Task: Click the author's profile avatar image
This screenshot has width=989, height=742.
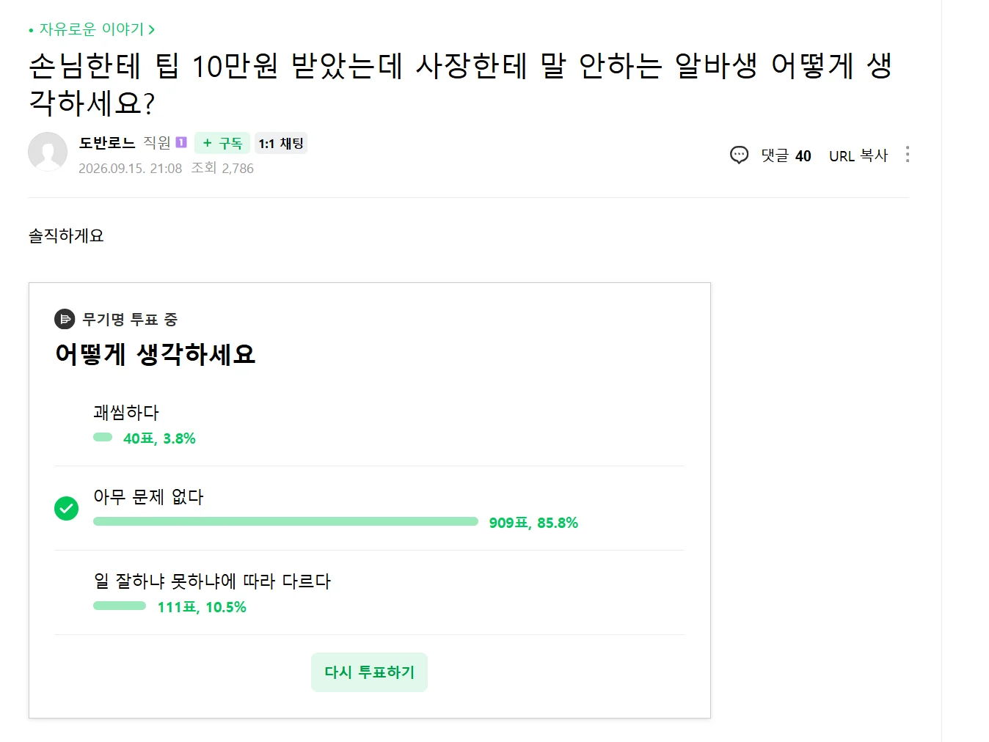Action: 48,152
